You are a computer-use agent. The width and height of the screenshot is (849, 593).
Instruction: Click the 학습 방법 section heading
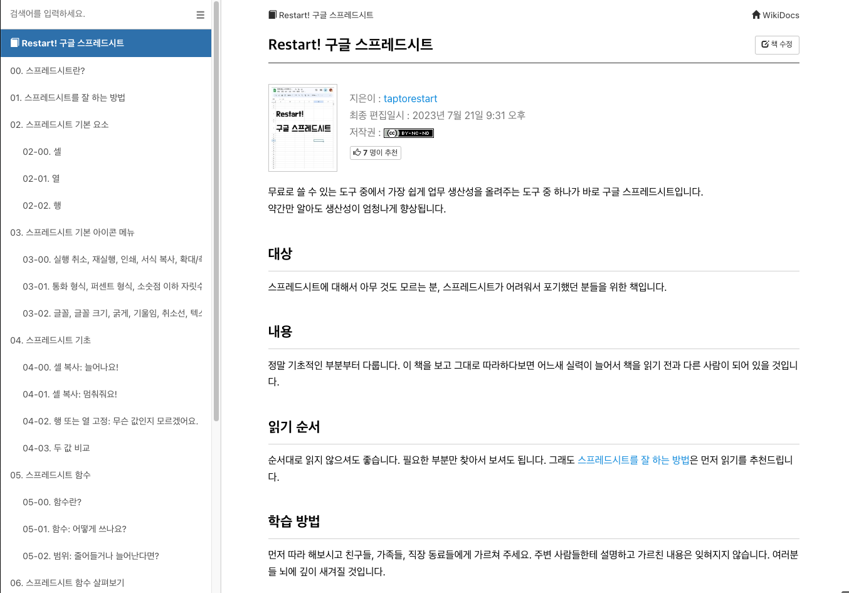[294, 522]
